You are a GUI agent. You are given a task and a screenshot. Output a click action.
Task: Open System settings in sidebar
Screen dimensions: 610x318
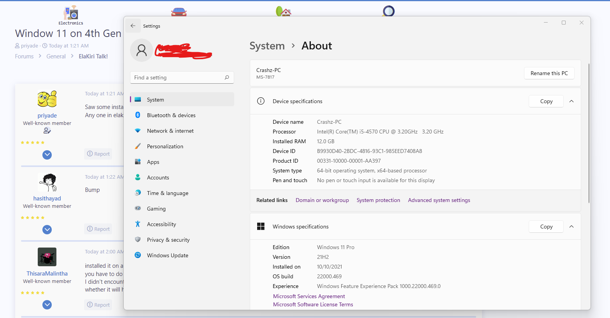(x=182, y=100)
